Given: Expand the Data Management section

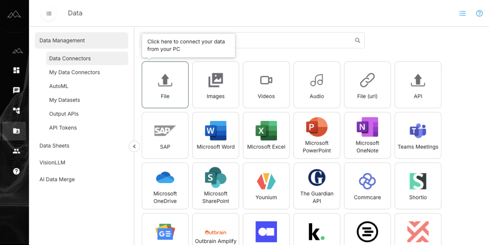Looking at the screenshot, I should click(x=82, y=40).
